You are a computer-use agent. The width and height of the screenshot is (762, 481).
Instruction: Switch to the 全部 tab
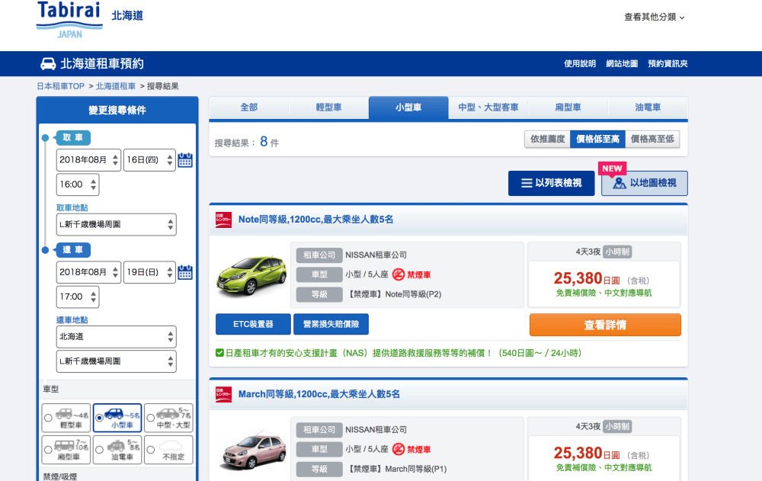point(249,108)
